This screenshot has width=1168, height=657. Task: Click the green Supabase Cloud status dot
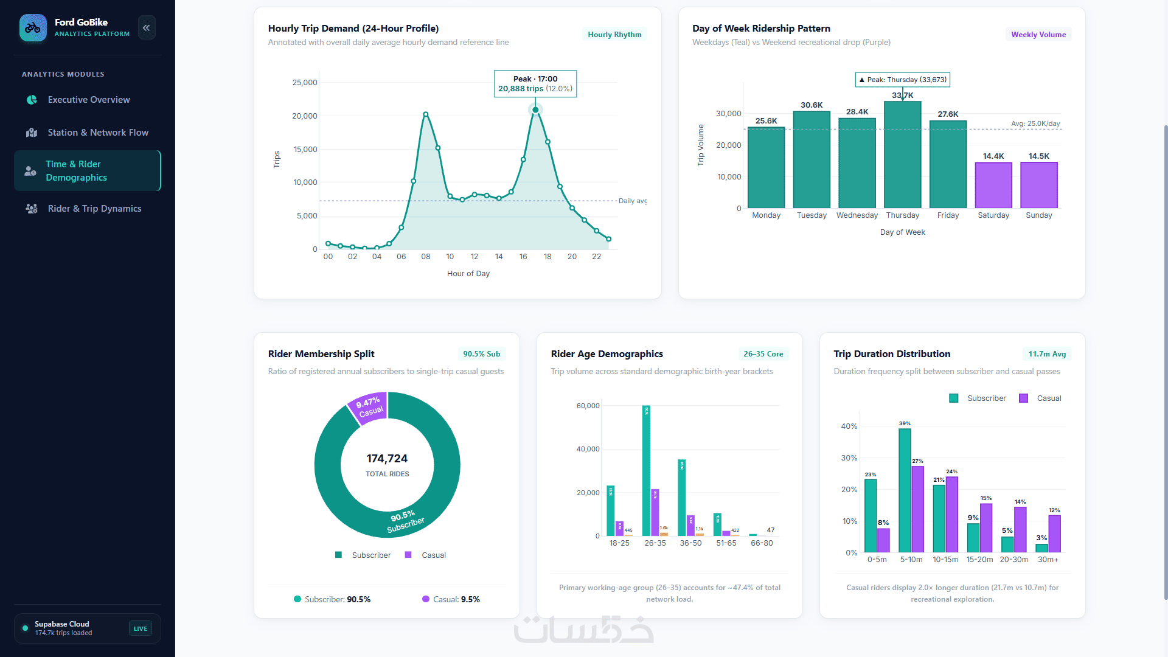(25, 628)
